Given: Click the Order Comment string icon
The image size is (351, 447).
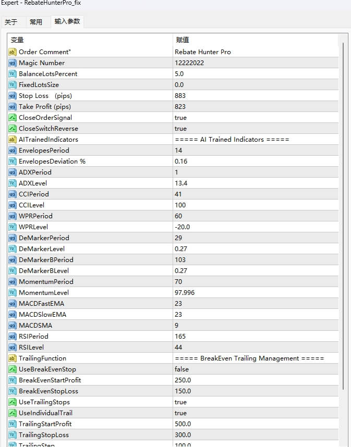Looking at the screenshot, I should coord(13,52).
